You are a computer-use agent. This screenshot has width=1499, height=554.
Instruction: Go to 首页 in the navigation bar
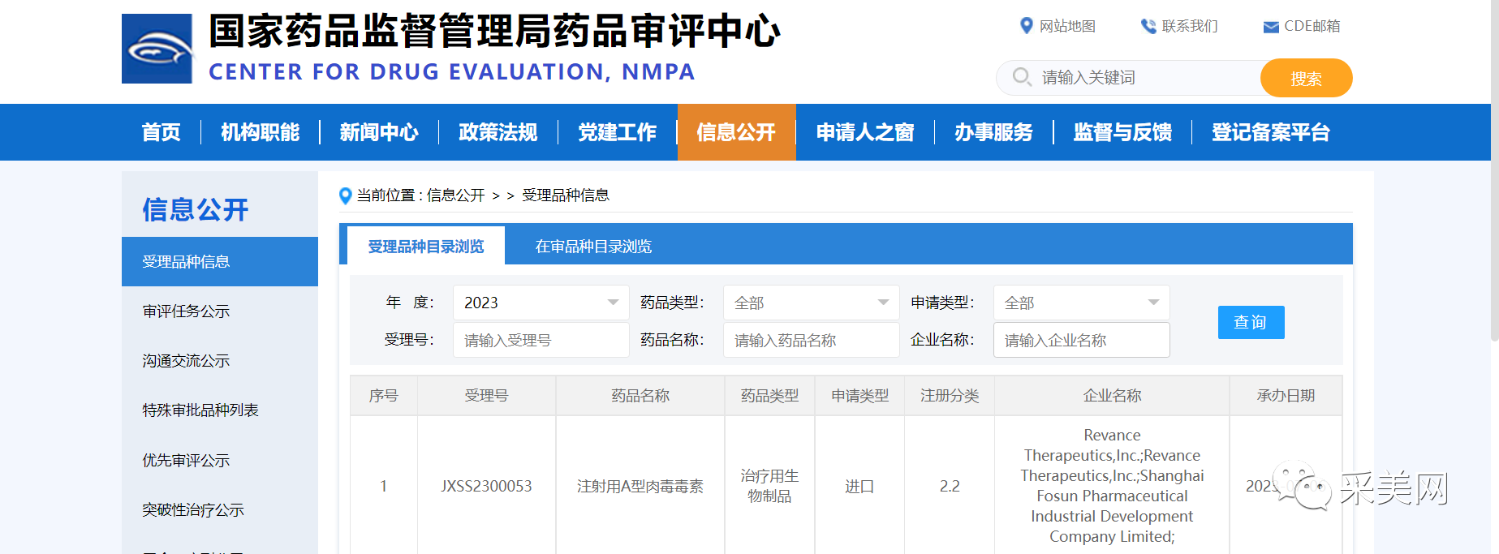pos(162,132)
